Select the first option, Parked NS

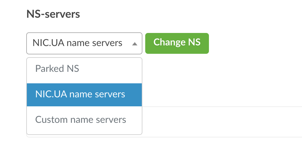point(84,69)
